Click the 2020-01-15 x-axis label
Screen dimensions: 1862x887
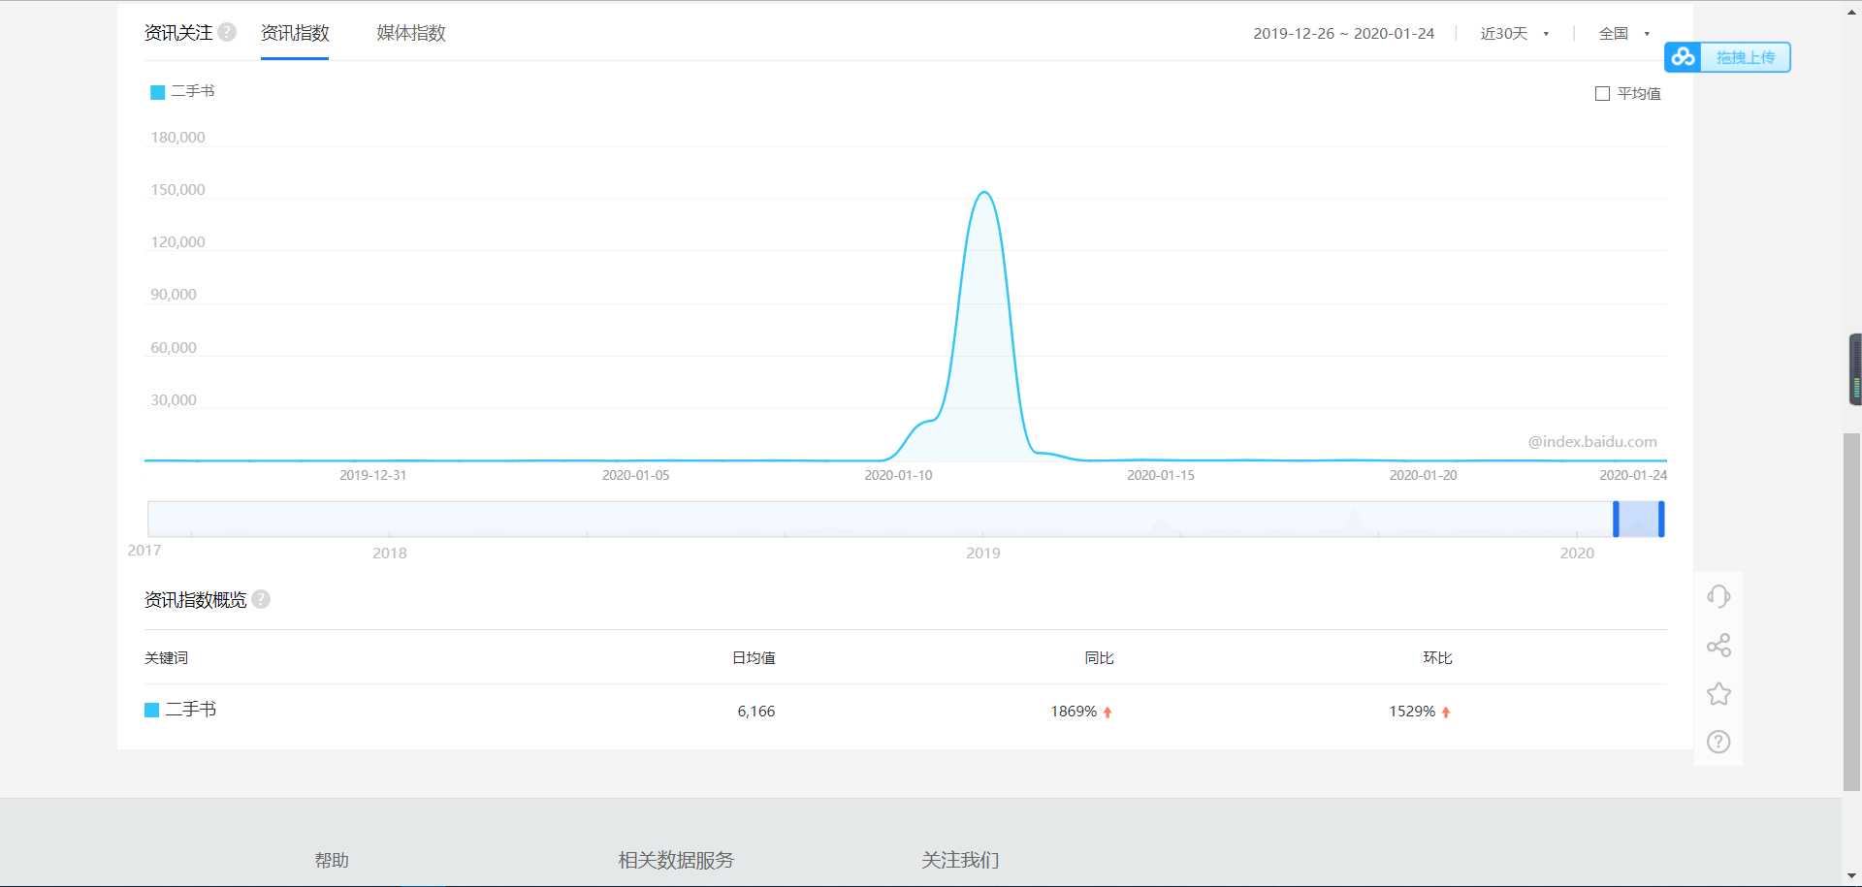pyautogui.click(x=1161, y=475)
